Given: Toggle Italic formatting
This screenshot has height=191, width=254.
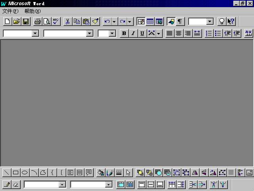Looking at the screenshot, I should (133, 33).
